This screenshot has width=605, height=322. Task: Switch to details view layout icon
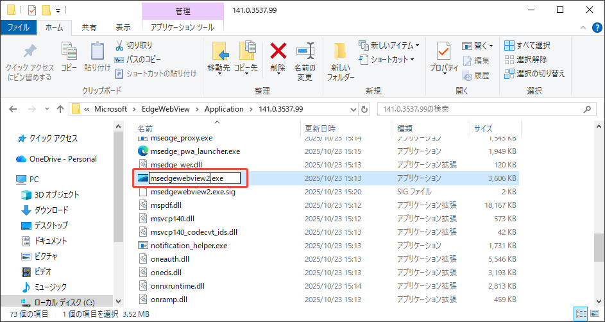click(x=581, y=314)
